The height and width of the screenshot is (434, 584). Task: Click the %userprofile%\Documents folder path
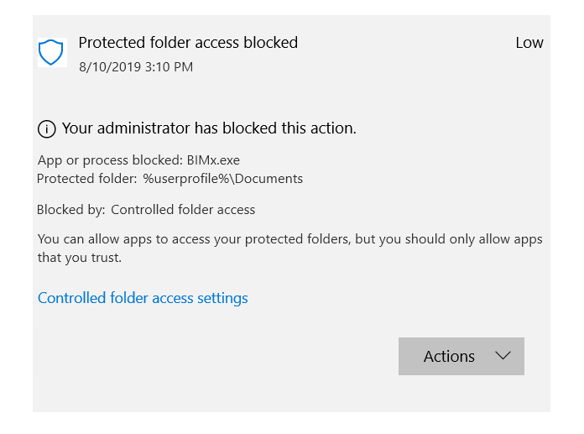click(223, 179)
